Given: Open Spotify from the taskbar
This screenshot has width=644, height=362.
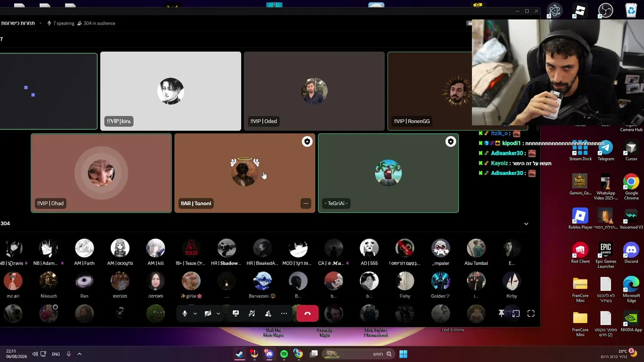Looking at the screenshot, I should [x=284, y=354].
